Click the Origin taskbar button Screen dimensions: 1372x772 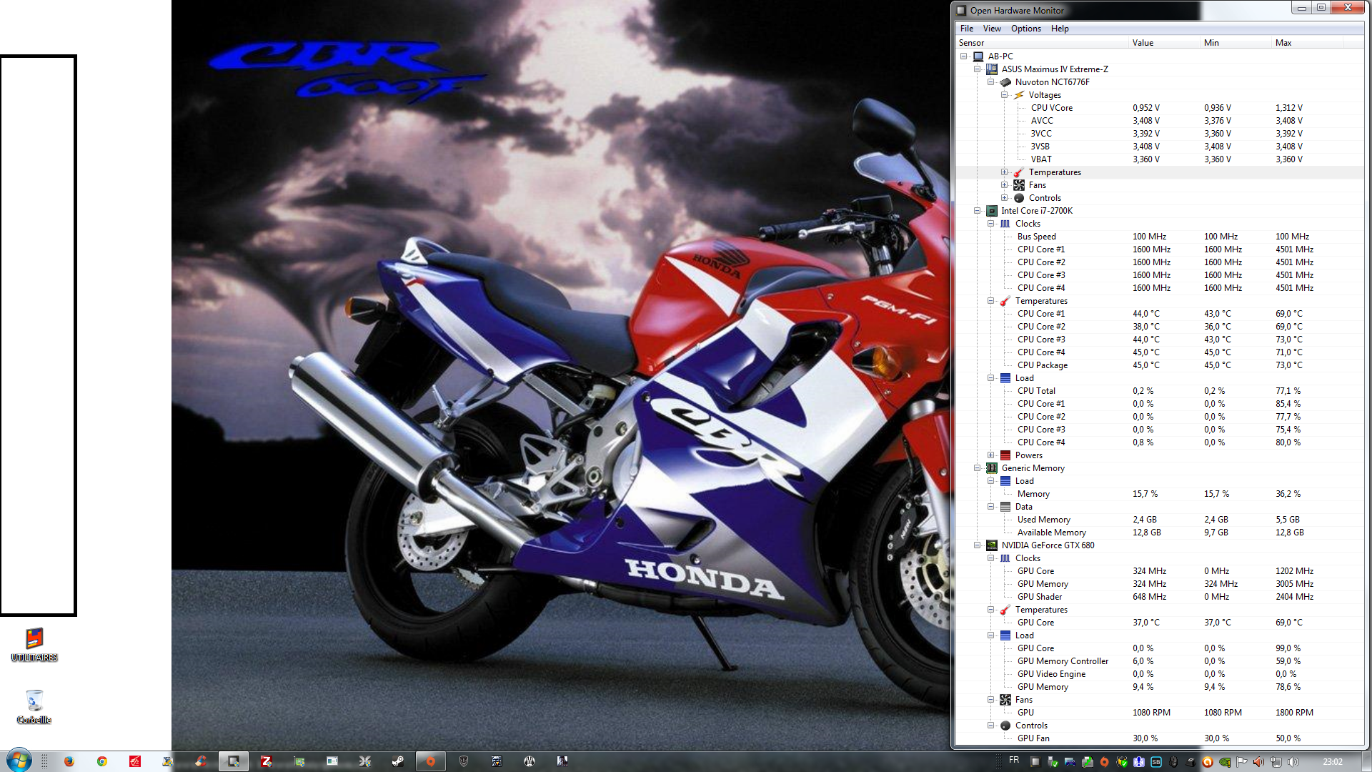430,761
